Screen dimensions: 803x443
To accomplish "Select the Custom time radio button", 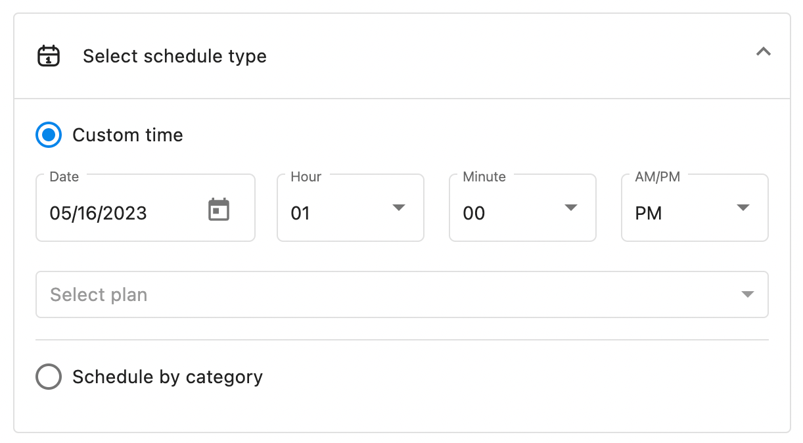I will (49, 135).
